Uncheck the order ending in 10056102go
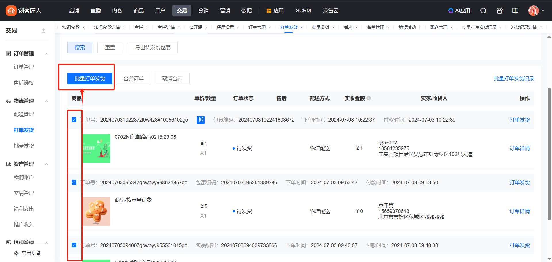Viewport: 552px width, 262px height. (x=74, y=120)
